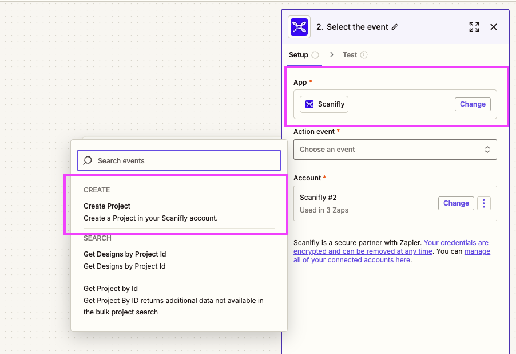Image resolution: width=516 pixels, height=354 pixels.
Task: Click the Used in 3 Zaps text
Action: 324,210
